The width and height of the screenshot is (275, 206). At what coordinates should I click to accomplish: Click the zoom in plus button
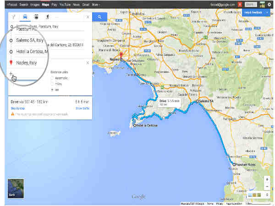(267, 179)
